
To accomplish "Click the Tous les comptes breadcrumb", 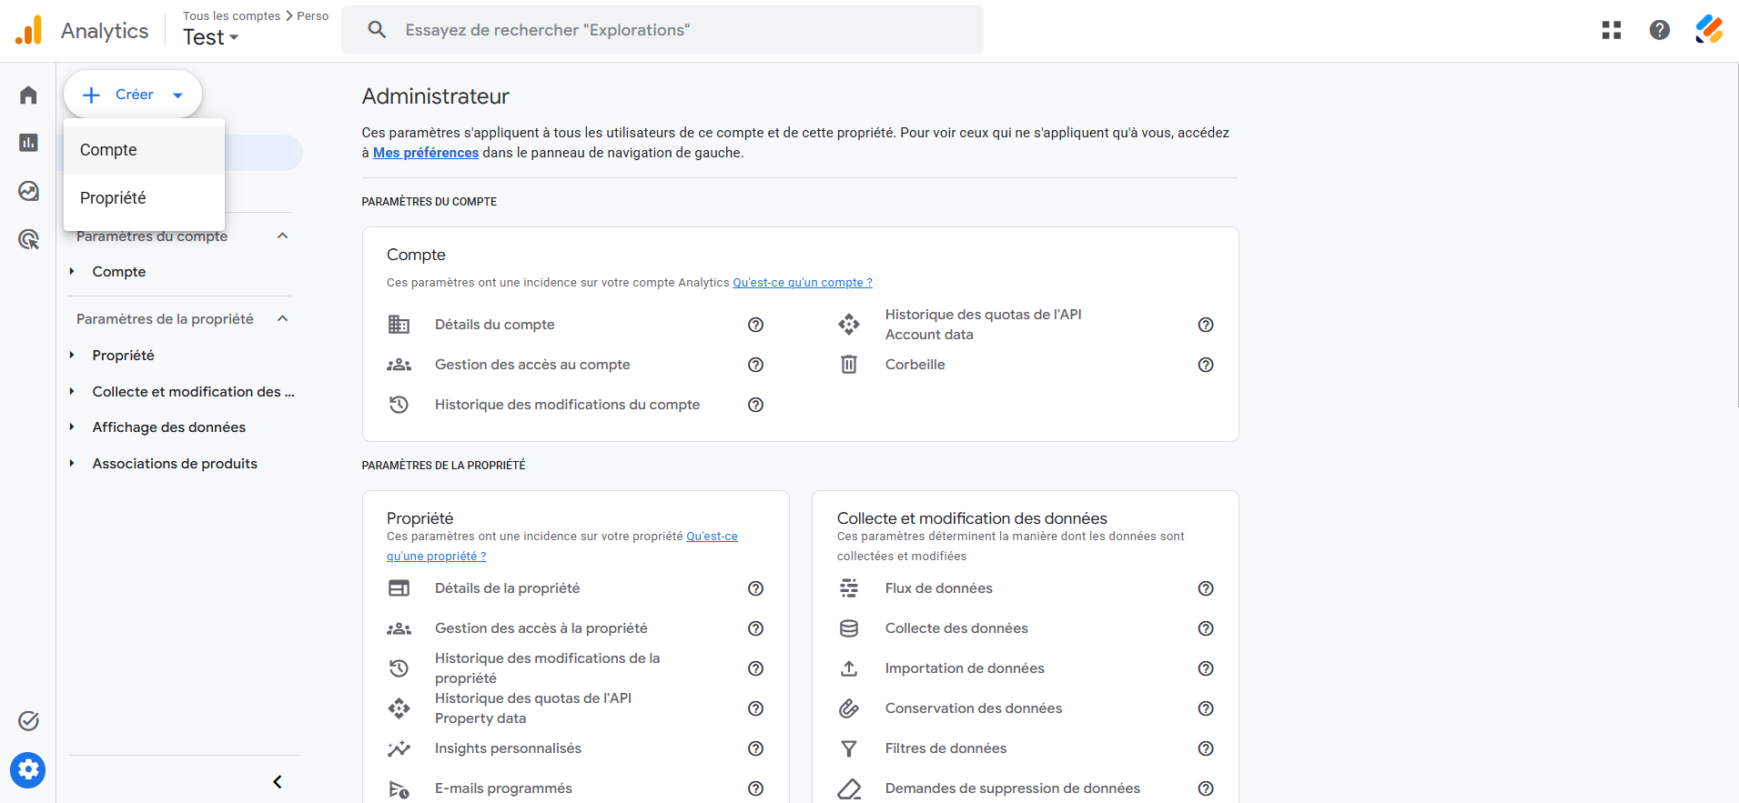I will pyautogui.click(x=231, y=15).
